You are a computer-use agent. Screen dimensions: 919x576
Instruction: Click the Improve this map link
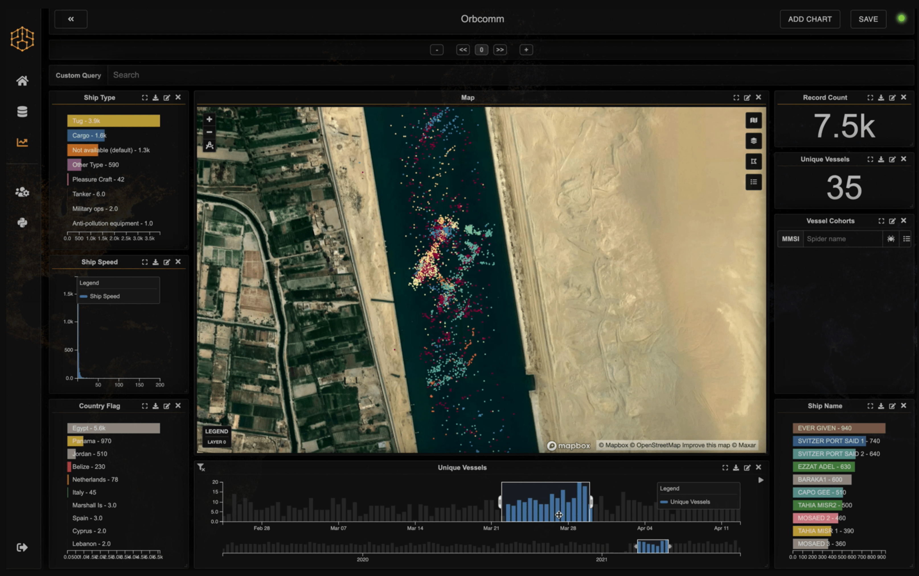tap(706, 445)
